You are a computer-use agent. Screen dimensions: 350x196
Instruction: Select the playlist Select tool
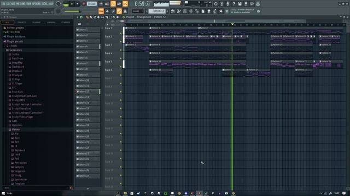110,17
